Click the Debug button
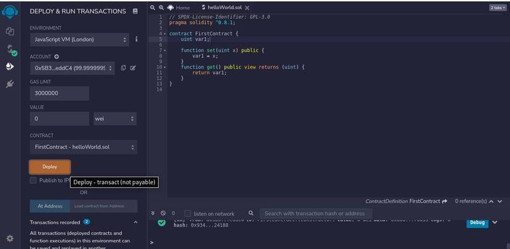Viewport: 510px width, 249px height. [x=477, y=222]
